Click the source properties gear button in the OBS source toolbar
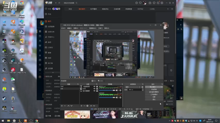 tap(94, 81)
